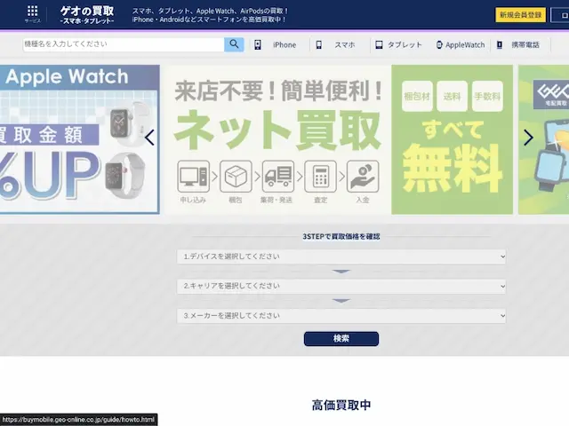Go to the スマホ category tab
569x426 pixels.
point(344,44)
